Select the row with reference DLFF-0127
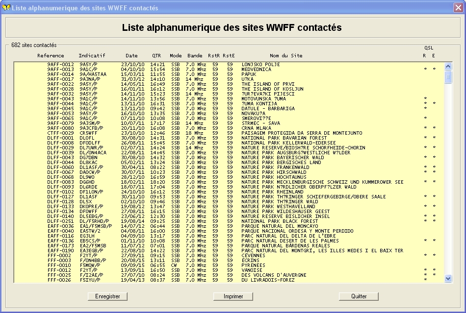This screenshot has height=313, width=466. pos(229,197)
